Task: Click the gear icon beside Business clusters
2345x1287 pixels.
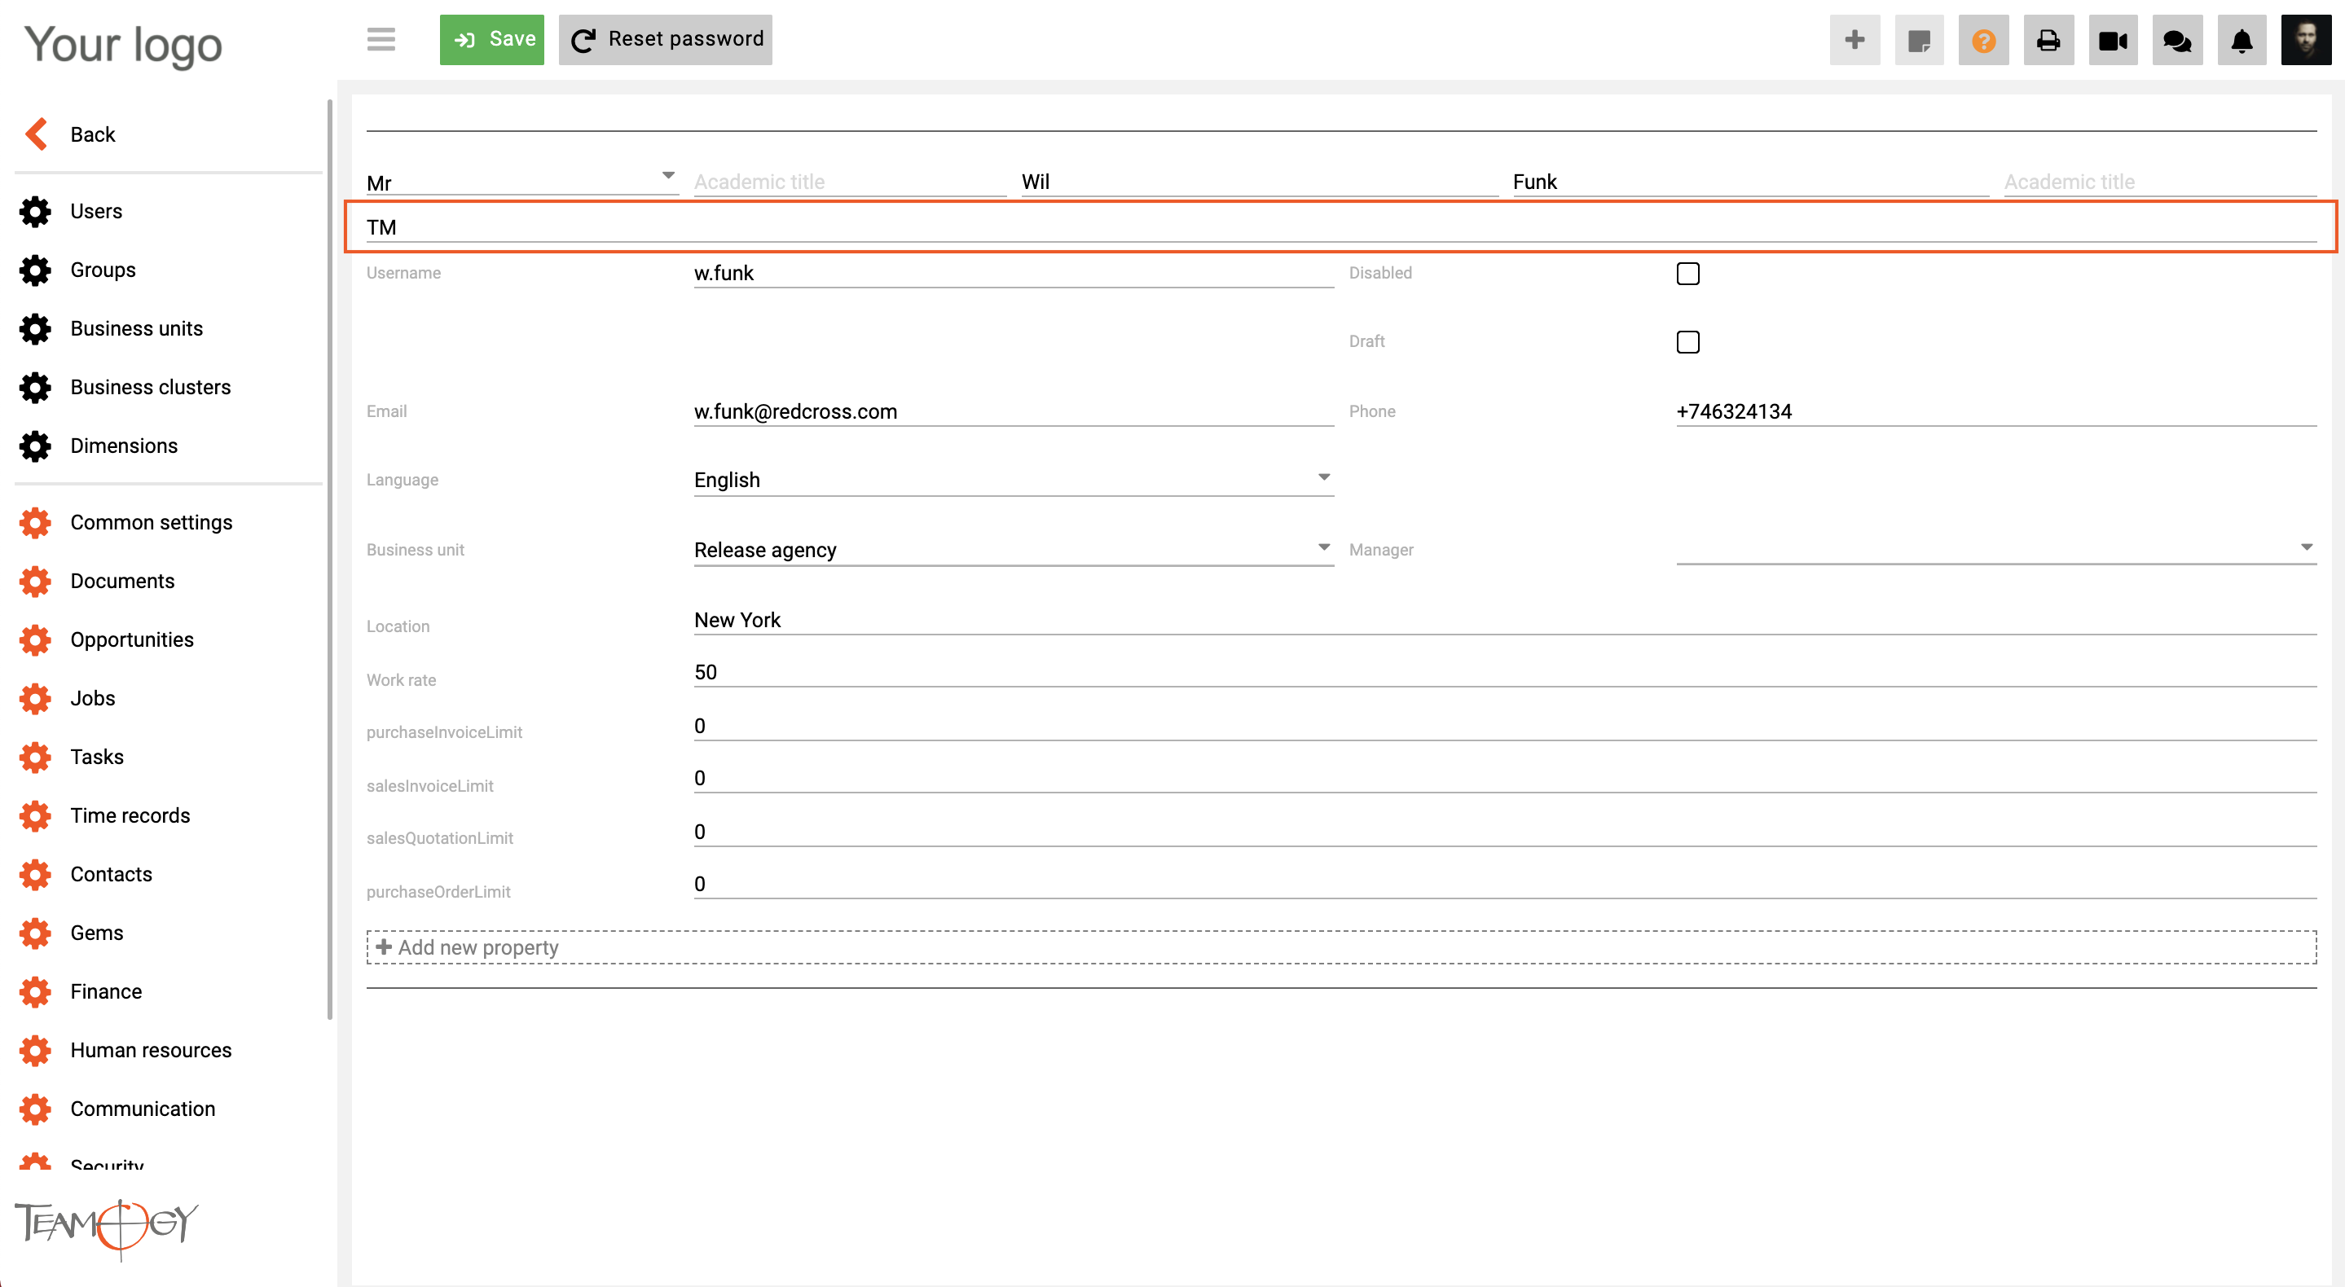Action: (36, 388)
